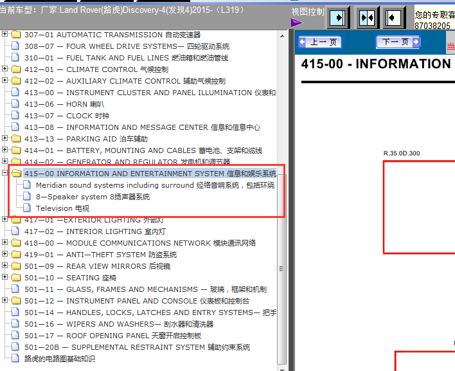Click tree panel scrollbar up arrow

coord(282,36)
